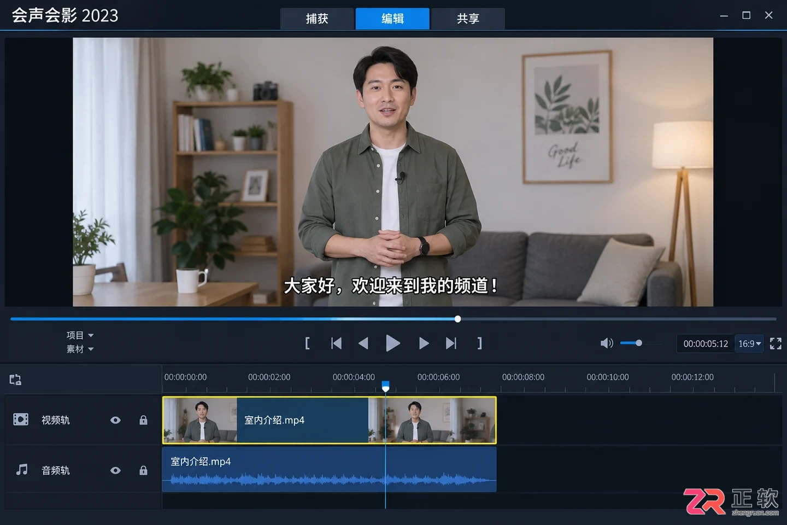Click the 音频轨 music note icon

coord(21,470)
